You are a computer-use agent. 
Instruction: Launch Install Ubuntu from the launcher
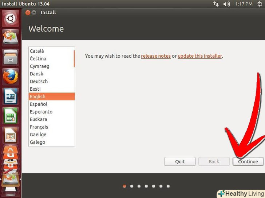pos(11,38)
